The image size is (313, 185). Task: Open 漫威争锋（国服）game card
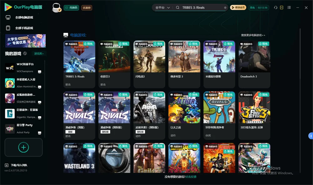(79, 115)
